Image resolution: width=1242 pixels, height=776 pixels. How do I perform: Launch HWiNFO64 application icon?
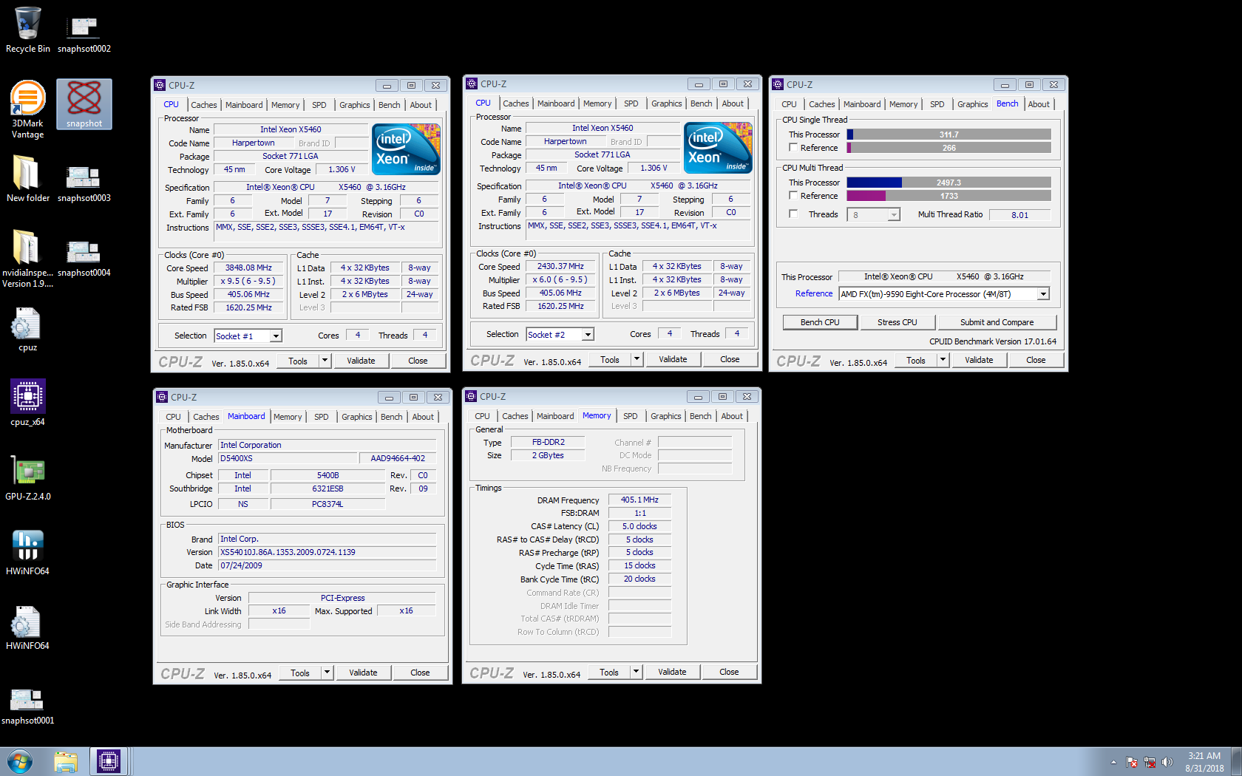click(28, 552)
